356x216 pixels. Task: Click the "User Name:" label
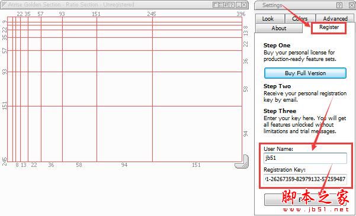[278, 149]
